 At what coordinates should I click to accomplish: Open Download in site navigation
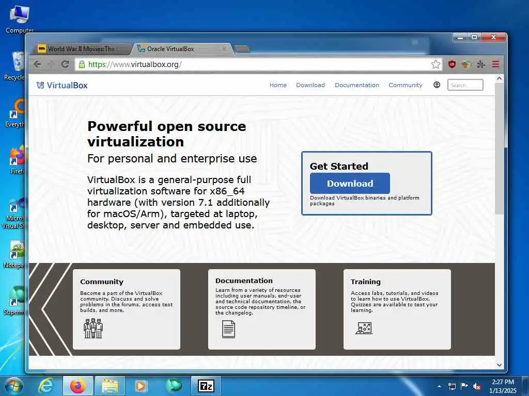pyautogui.click(x=310, y=85)
